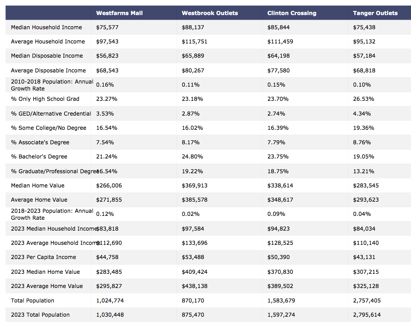This screenshot has width=411, height=332.
Task: Click the % GED/Alternative Credential label
Action: click(x=51, y=114)
